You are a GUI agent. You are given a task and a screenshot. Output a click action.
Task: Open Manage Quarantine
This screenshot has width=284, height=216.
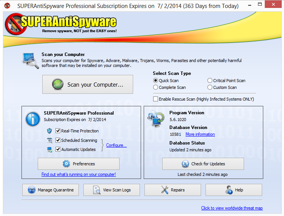coord(51,190)
